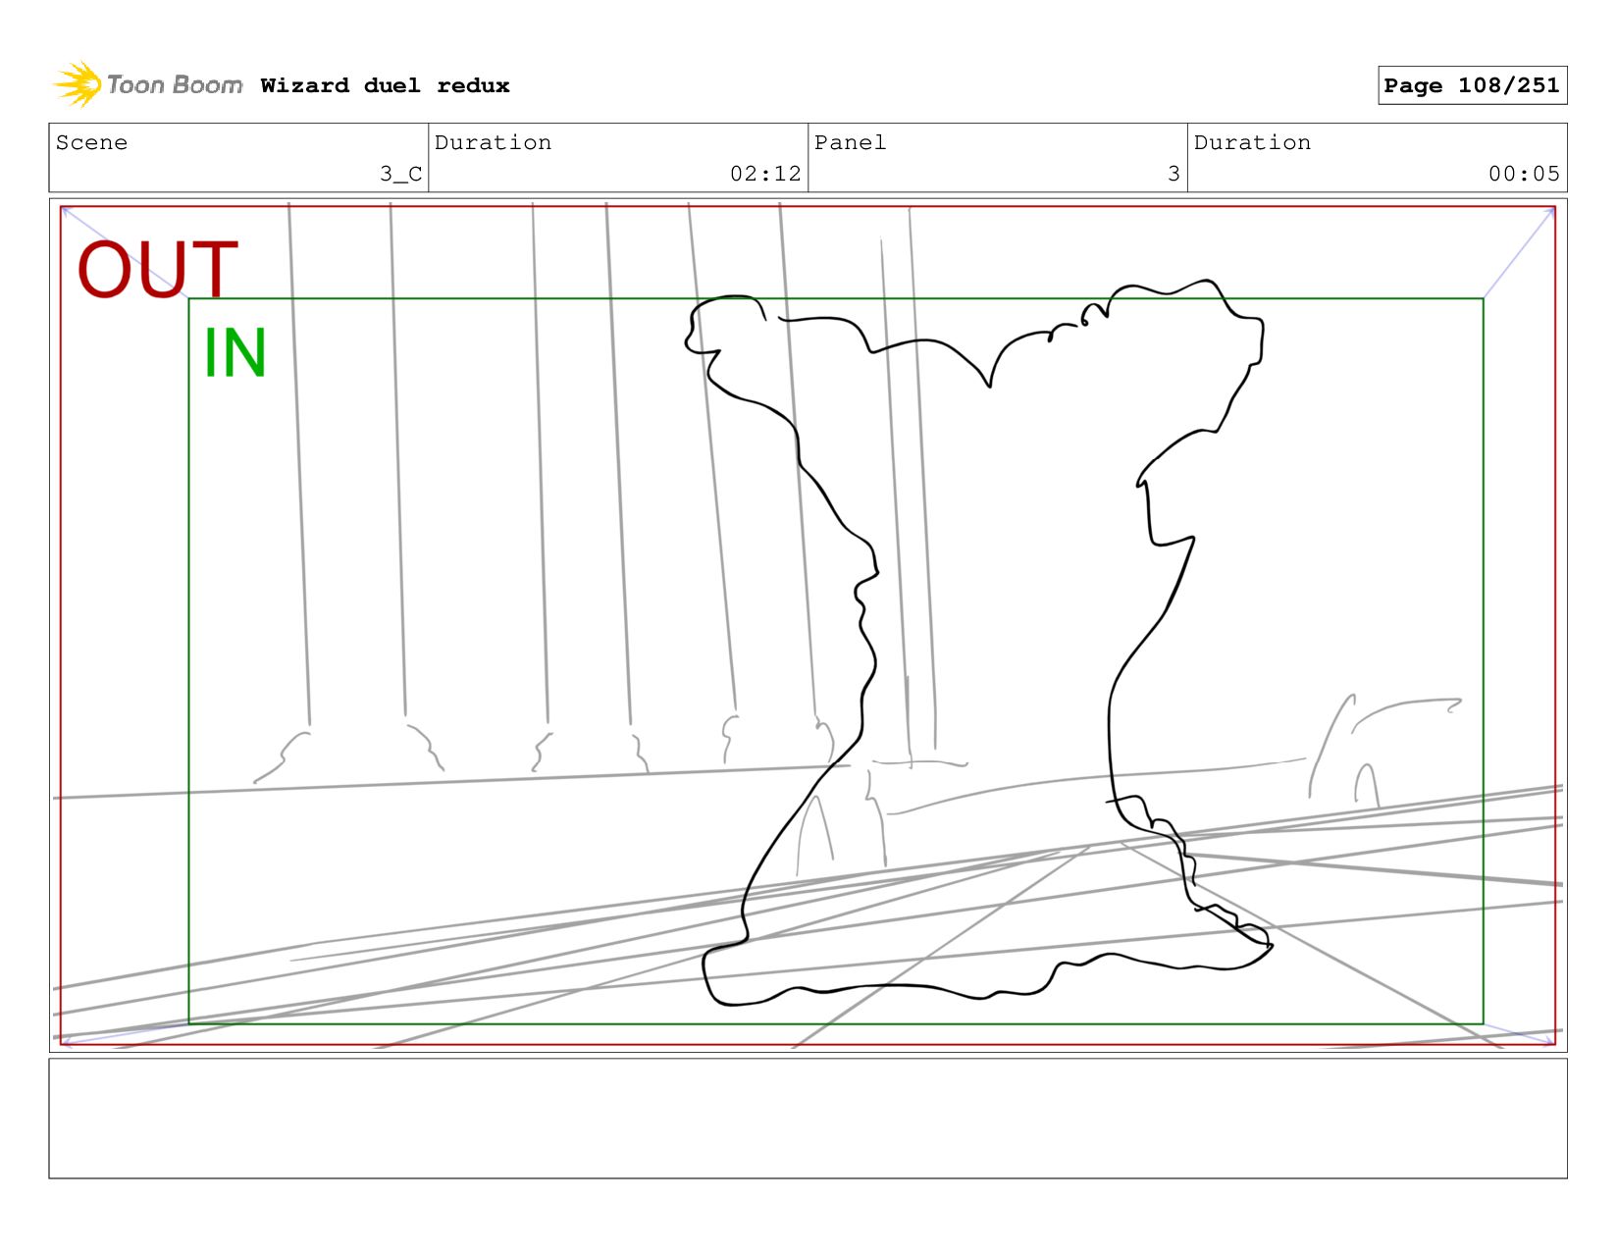Click the 'Toon Boom' brand text
Image resolution: width=1617 pixels, height=1252 pixels.
(175, 85)
